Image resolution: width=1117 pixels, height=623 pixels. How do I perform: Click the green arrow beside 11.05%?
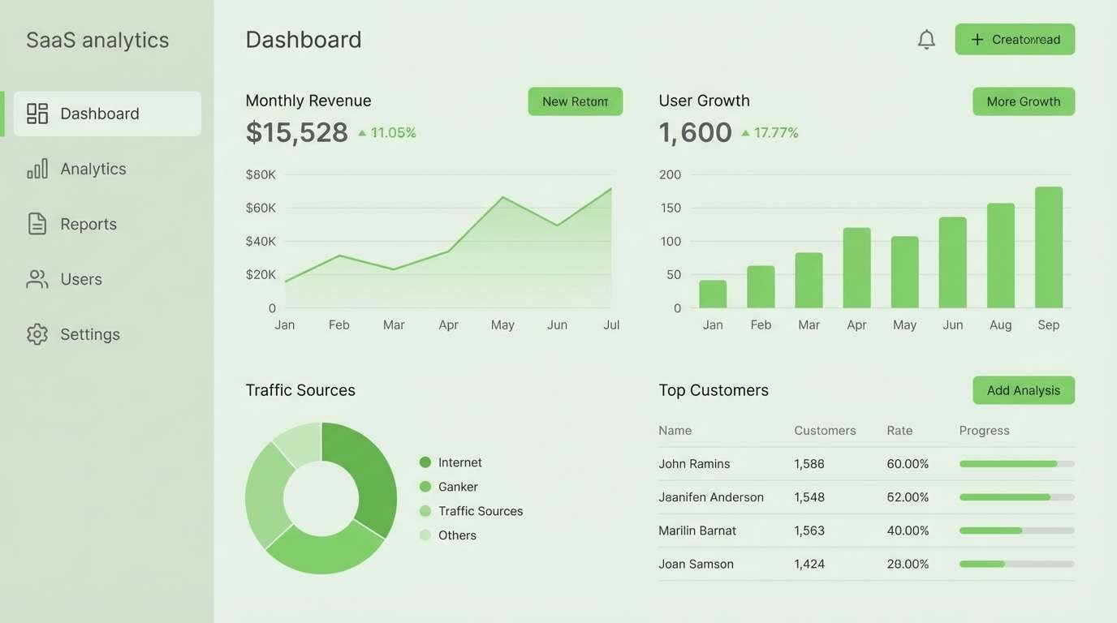pos(361,133)
